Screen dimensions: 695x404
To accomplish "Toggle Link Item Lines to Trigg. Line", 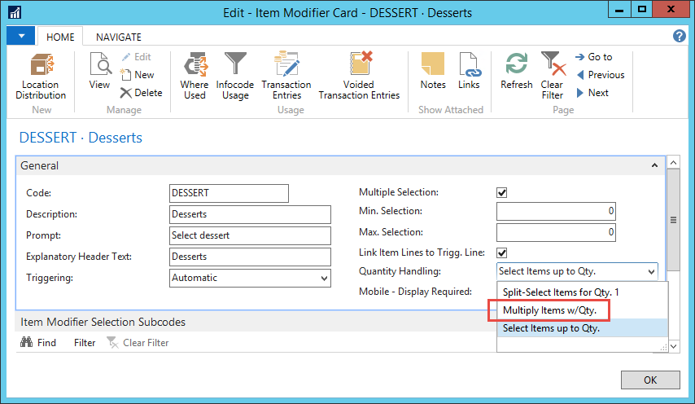I will [x=502, y=253].
